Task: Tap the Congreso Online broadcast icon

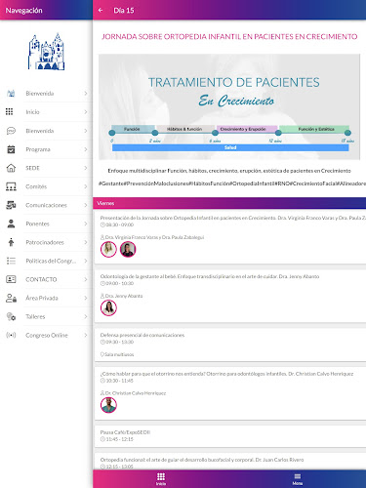Action: [11, 335]
